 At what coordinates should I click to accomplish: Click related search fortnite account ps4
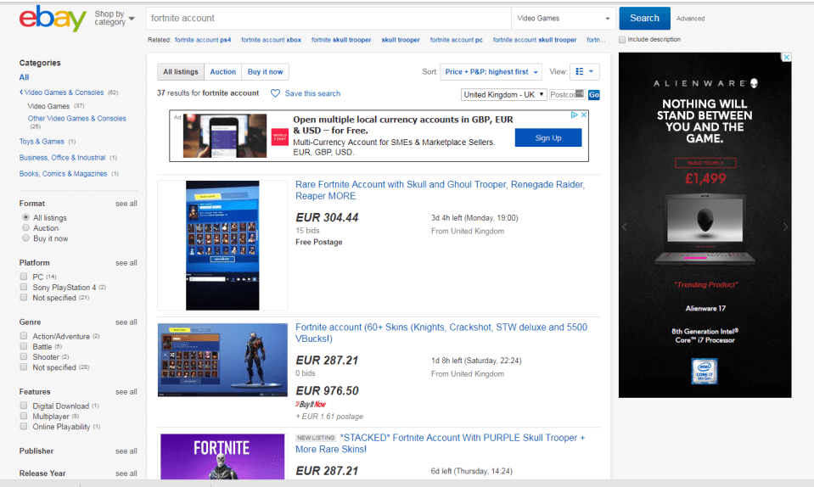tap(203, 40)
